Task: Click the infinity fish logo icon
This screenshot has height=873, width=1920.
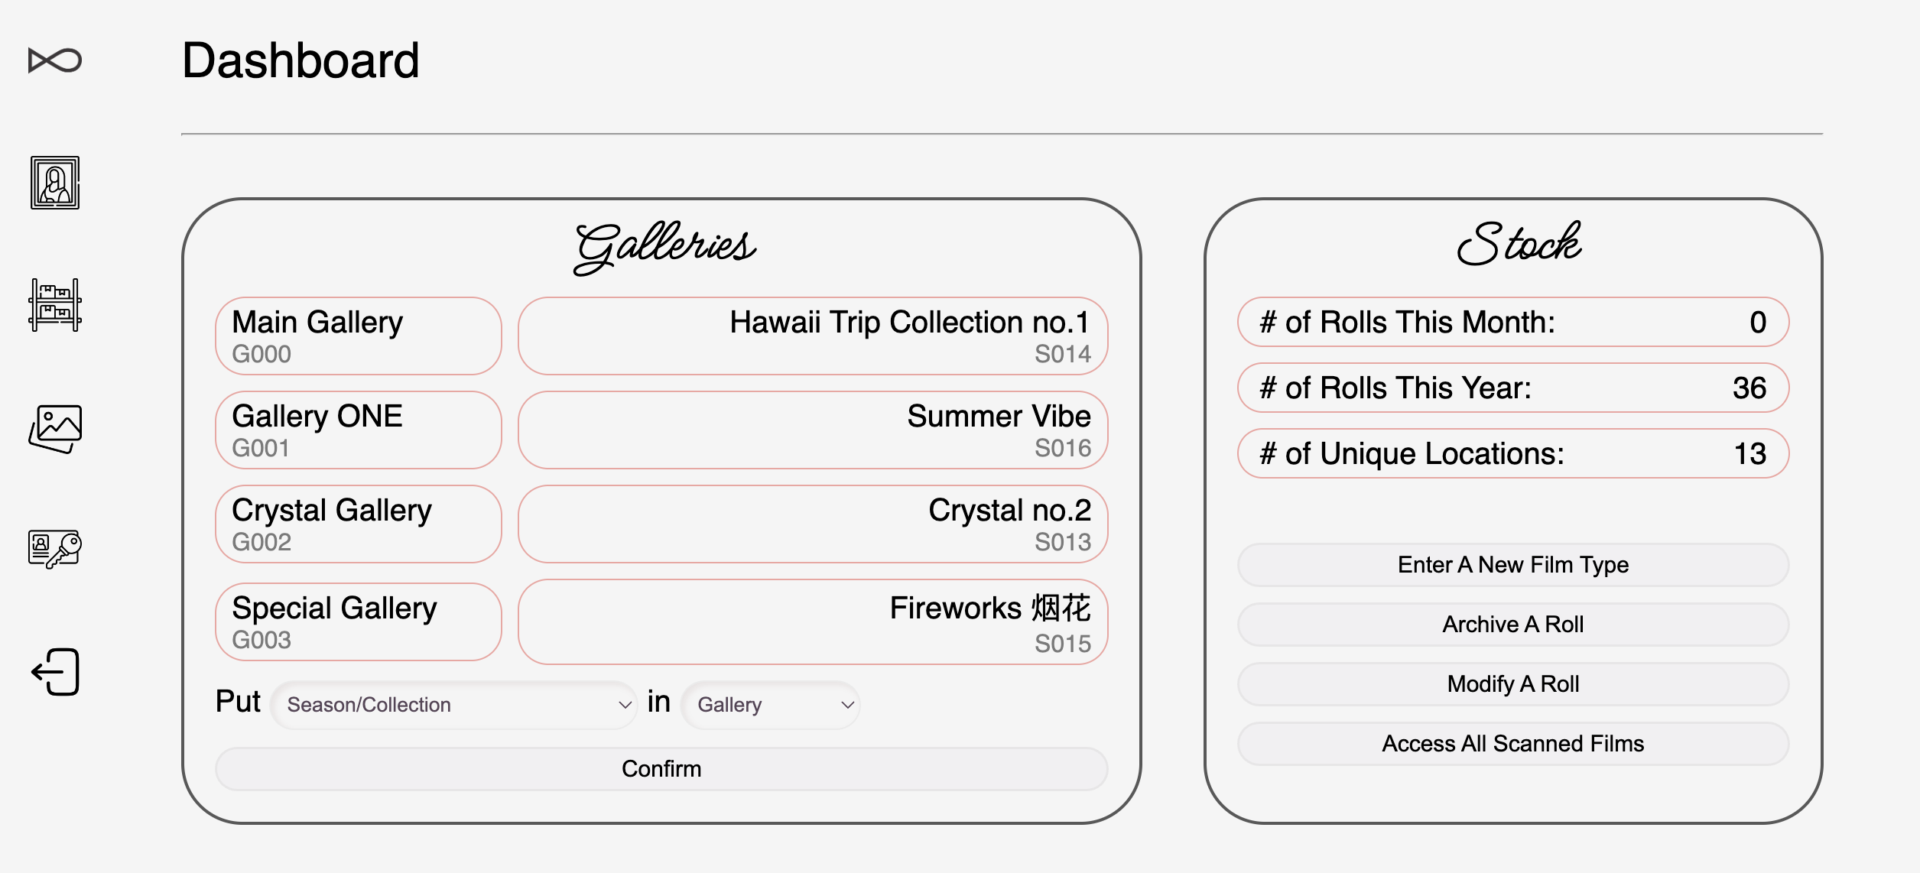Action: coord(55,60)
